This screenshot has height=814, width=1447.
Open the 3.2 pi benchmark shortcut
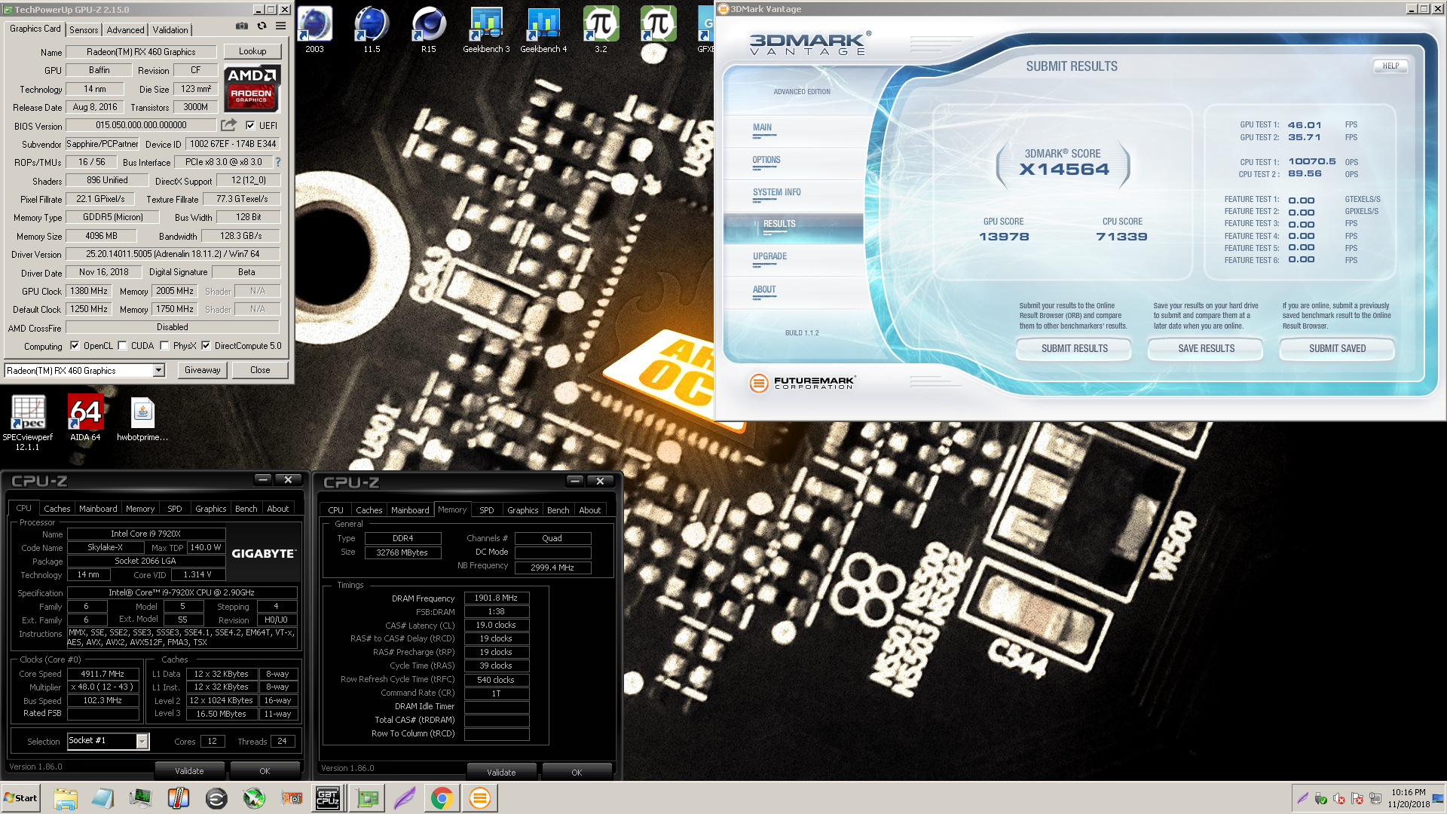(x=601, y=30)
